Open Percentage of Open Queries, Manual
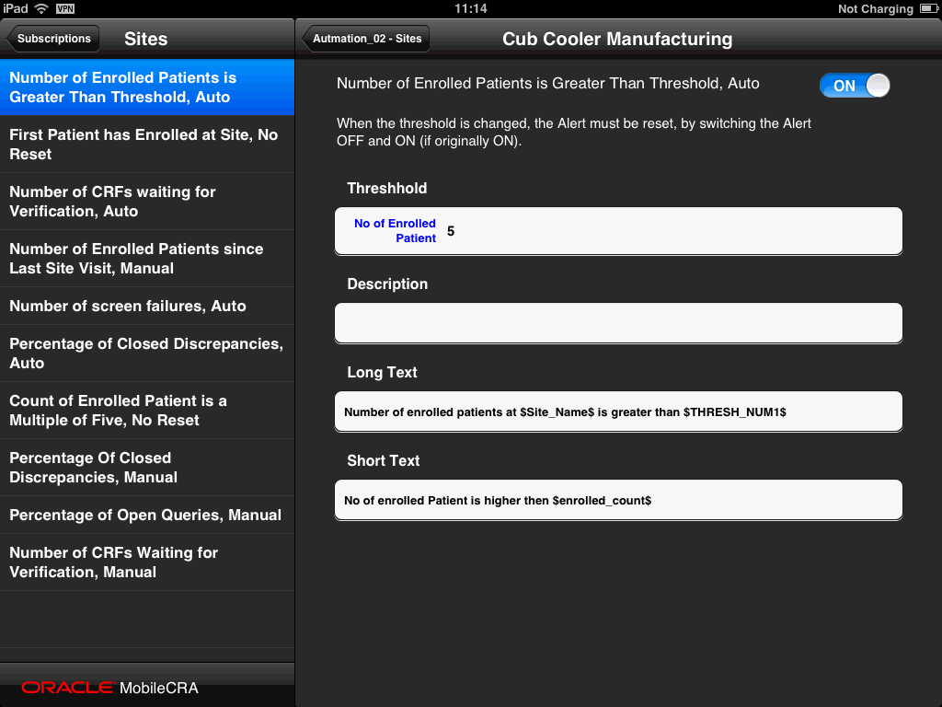Screen dimensions: 942x707 147,516
